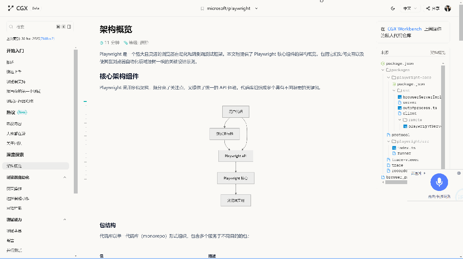The height and width of the screenshot is (259, 463).
Task: Click the playwright/src folder icon
Action: pyautogui.click(x=394, y=141)
